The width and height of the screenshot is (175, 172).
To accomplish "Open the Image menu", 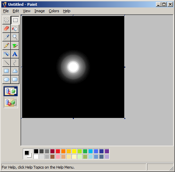I will click(39, 11).
